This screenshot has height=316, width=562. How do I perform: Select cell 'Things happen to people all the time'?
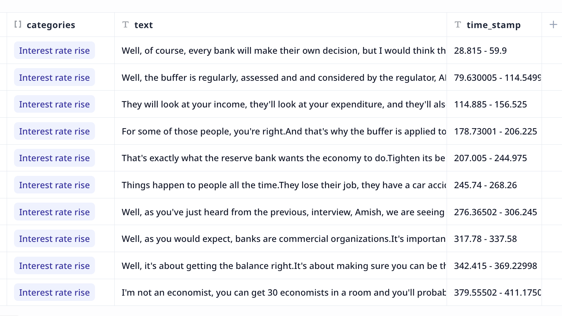point(281,185)
